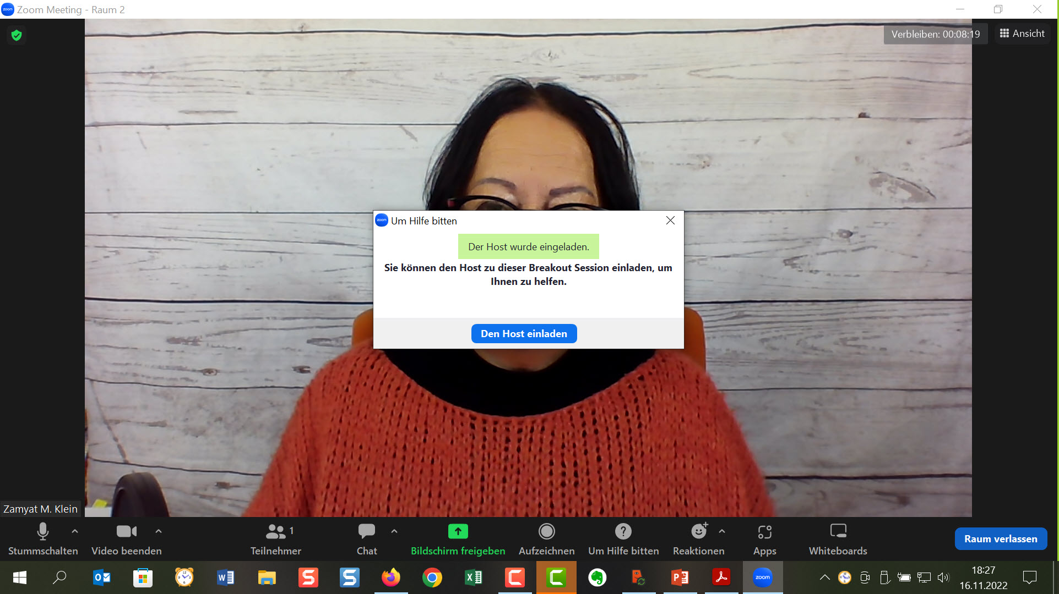Viewport: 1059px width, 594px height.
Task: Expand the audio settings chevron beside Stummschalten
Action: click(x=75, y=531)
